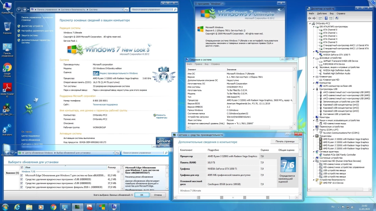This screenshot has width=376, height=211.
Task: Launch Internet Explorer from the taskbar
Action: pos(17,207)
